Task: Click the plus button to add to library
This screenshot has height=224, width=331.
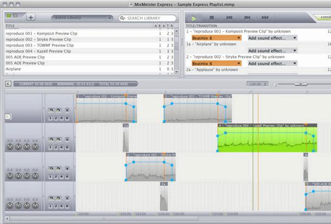Action: click(30, 18)
